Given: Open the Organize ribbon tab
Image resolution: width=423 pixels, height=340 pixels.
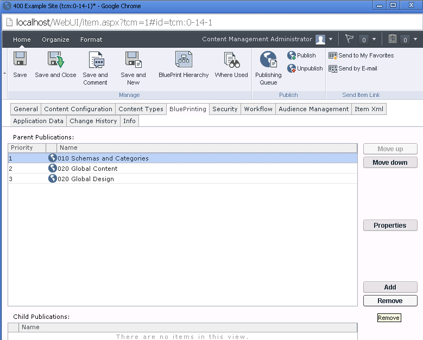Looking at the screenshot, I should tap(55, 40).
